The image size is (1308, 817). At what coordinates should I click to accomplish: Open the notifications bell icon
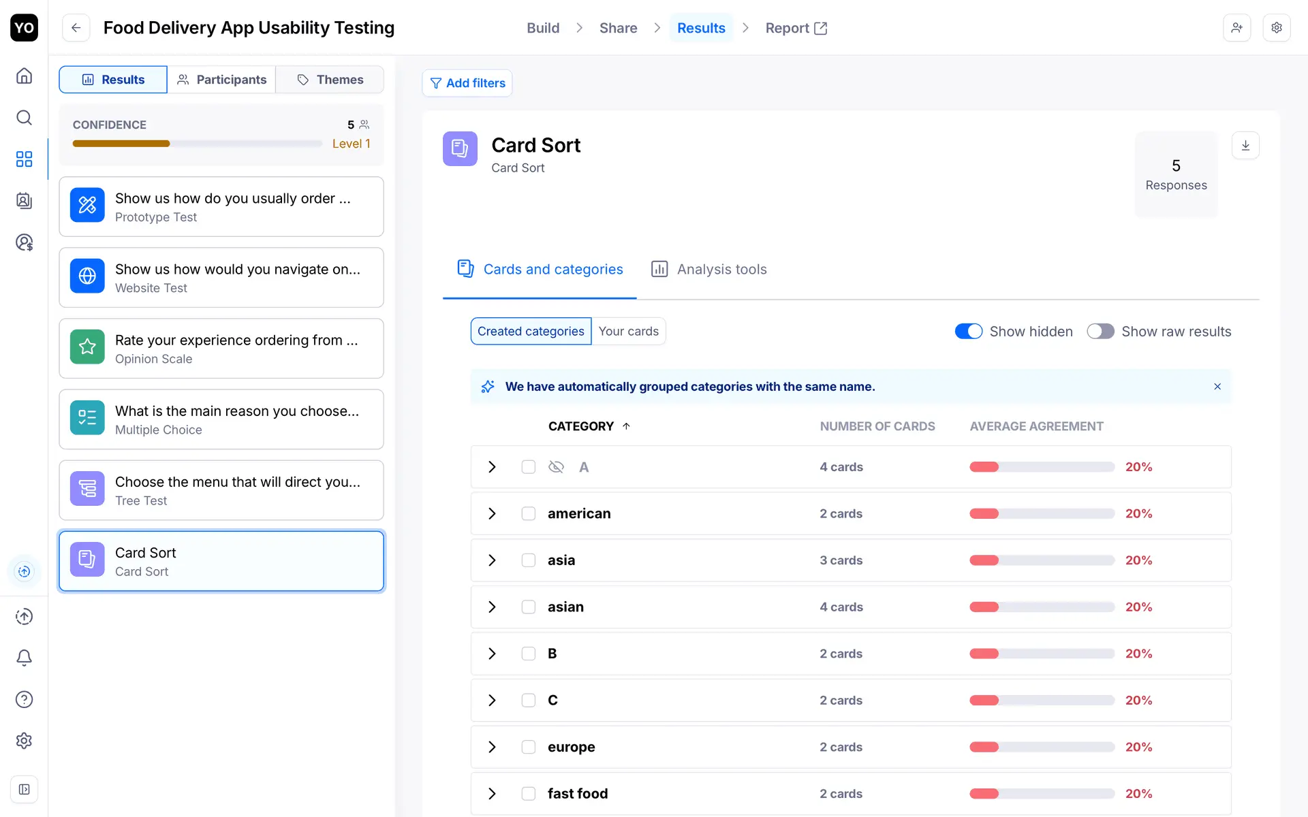24,658
